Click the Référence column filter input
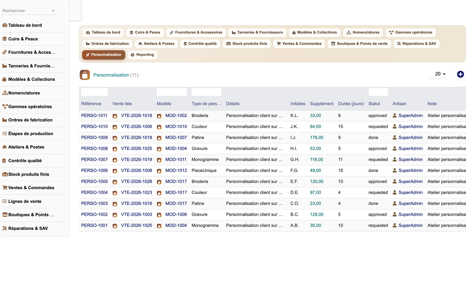 [x=94, y=92]
